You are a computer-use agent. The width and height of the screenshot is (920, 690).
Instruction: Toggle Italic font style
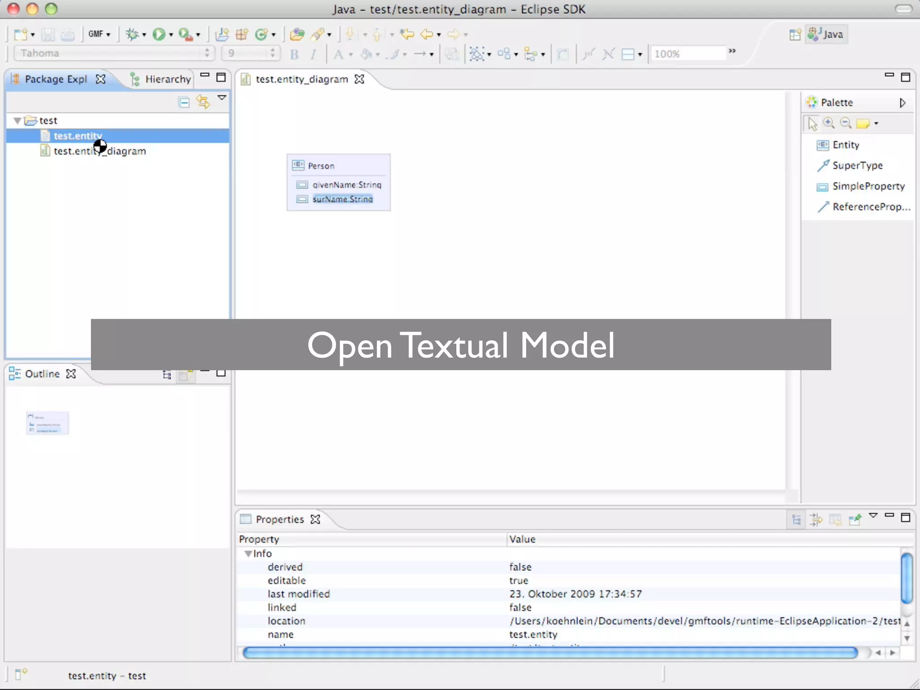coord(313,54)
